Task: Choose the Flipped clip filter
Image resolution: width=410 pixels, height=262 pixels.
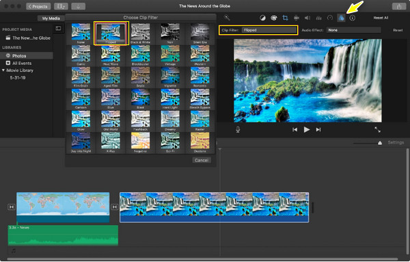Action: click(111, 34)
